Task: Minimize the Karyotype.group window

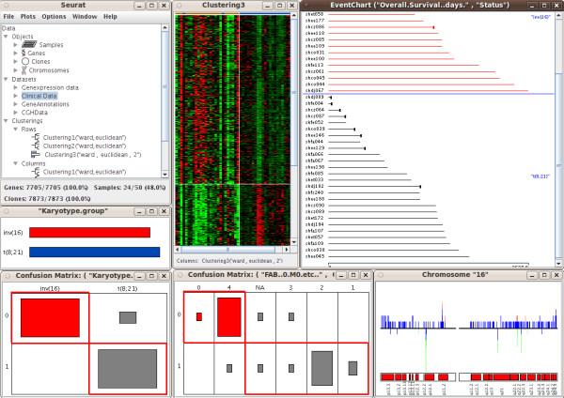Action: (139, 211)
